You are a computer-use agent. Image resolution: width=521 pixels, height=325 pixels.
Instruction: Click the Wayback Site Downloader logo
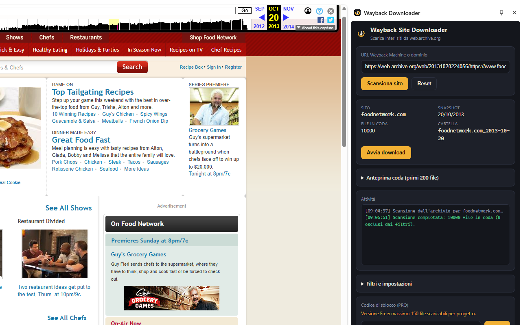point(361,33)
